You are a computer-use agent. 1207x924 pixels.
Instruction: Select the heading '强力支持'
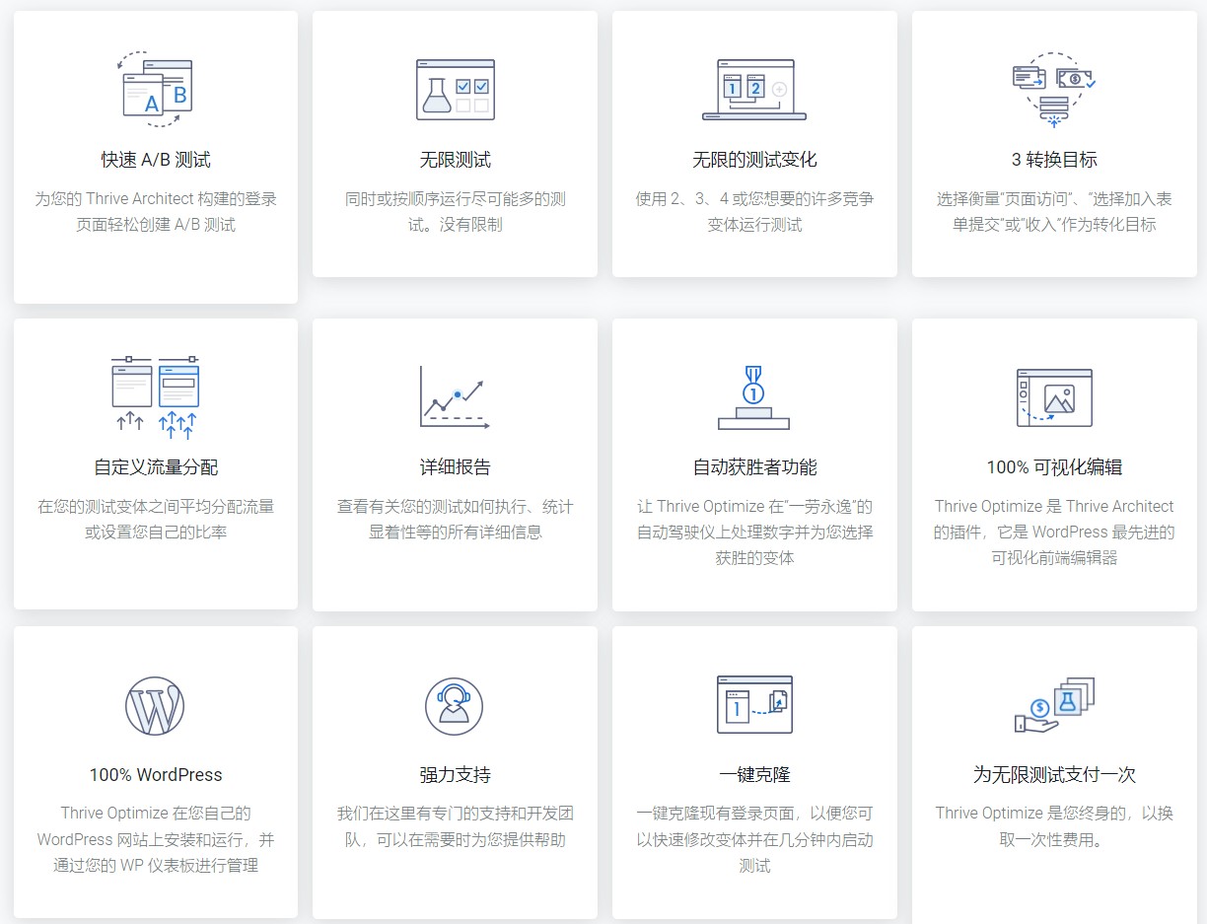456,775
